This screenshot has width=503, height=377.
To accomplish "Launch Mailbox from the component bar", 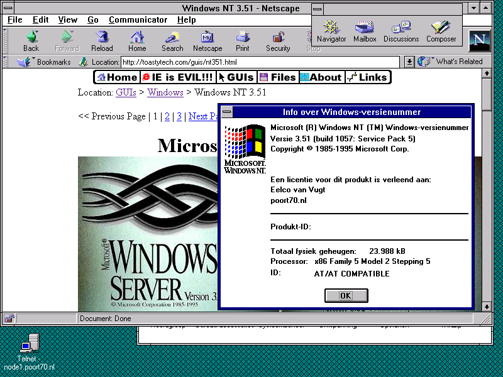I will coord(365,28).
